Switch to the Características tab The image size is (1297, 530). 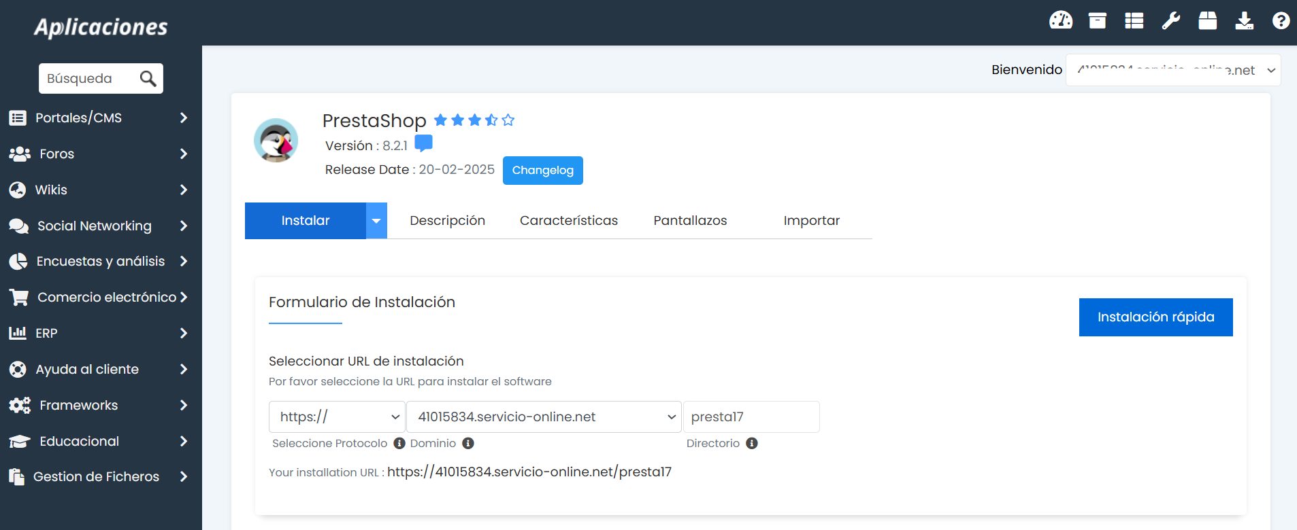tap(569, 221)
